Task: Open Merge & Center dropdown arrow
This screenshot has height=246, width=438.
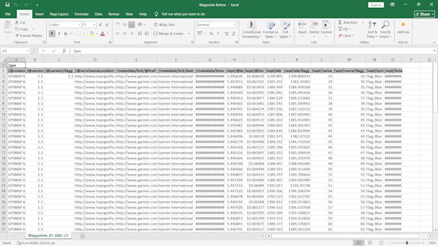Action: click(189, 33)
